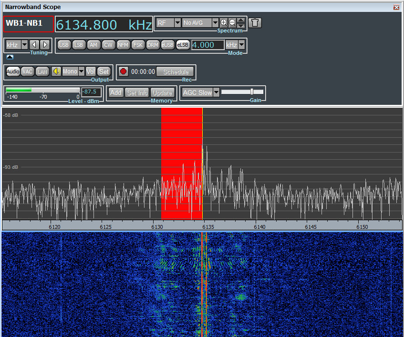The height and width of the screenshot is (337, 404).
Task: Click the -87.5 level readout
Action: [x=91, y=92]
